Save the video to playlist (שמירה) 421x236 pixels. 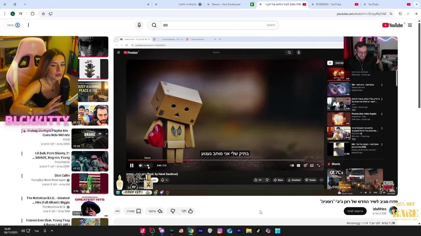[x=134, y=211]
